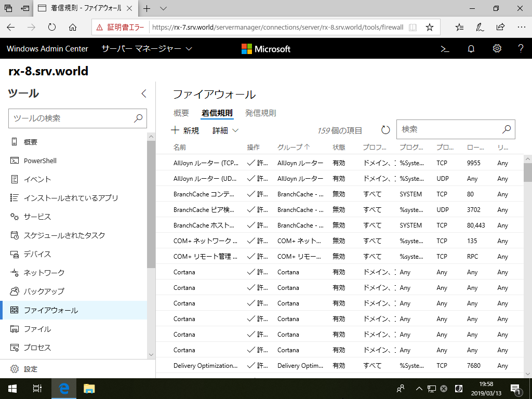The height and width of the screenshot is (399, 532).
Task: Click the 新規 button to add rule
Action: tap(185, 130)
